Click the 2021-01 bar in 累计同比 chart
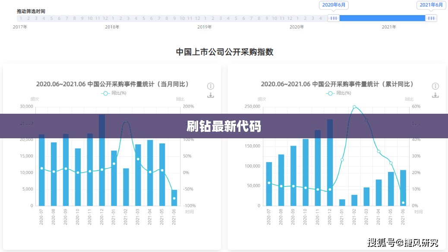Screen dimensions: 448x252 (x=342, y=202)
